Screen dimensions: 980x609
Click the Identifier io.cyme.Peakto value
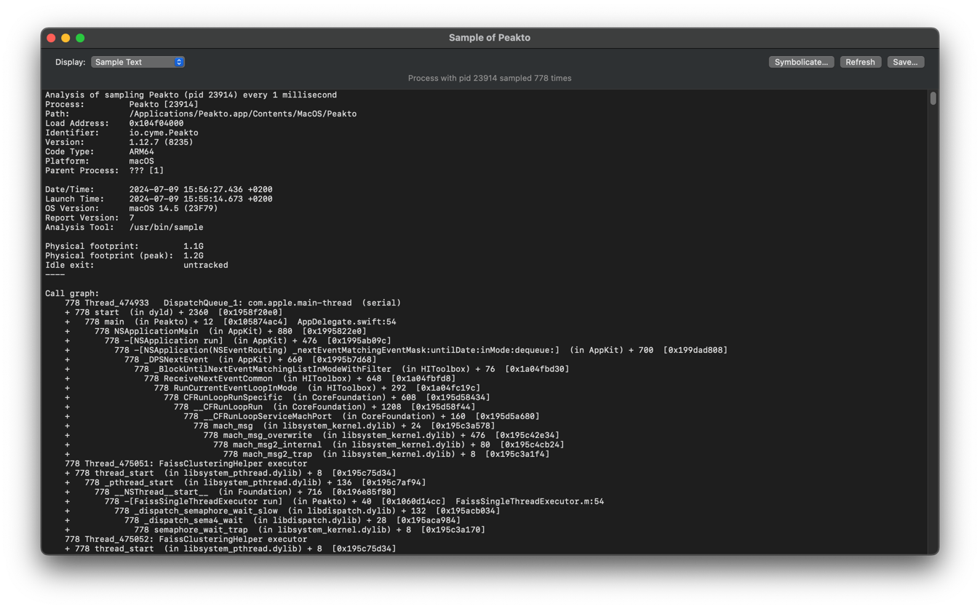(164, 132)
